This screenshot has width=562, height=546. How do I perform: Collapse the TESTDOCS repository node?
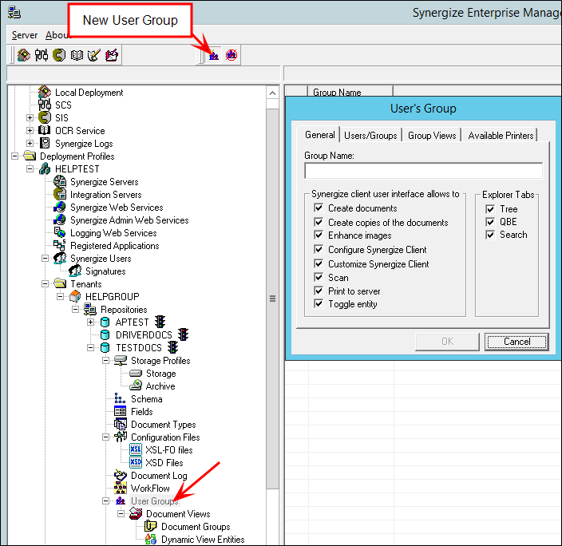click(91, 348)
